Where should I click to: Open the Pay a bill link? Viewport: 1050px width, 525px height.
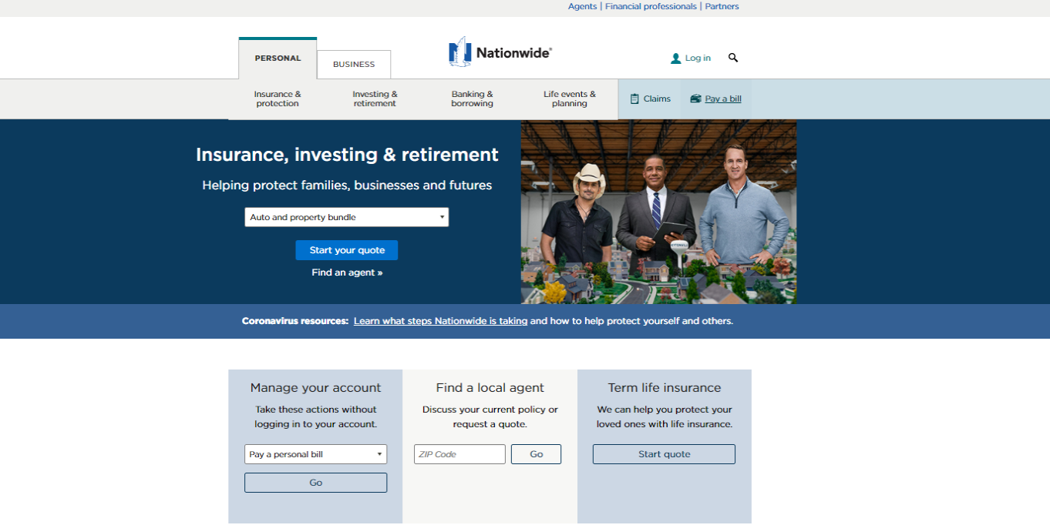click(723, 99)
